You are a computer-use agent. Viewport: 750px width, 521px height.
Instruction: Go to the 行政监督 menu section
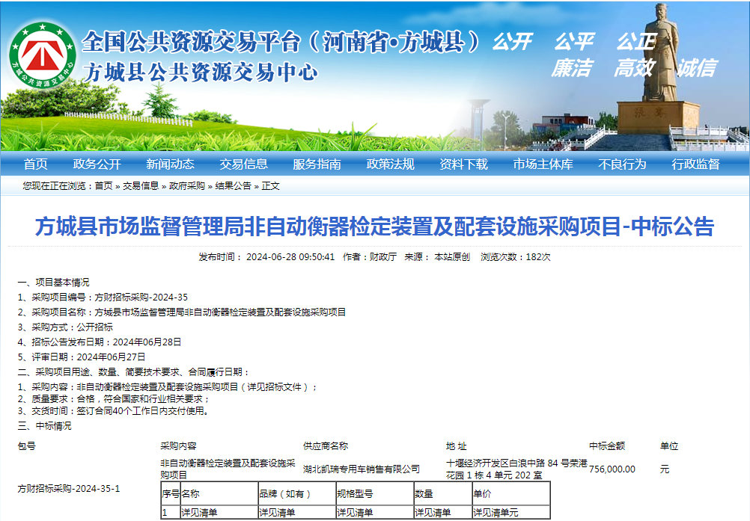(695, 164)
